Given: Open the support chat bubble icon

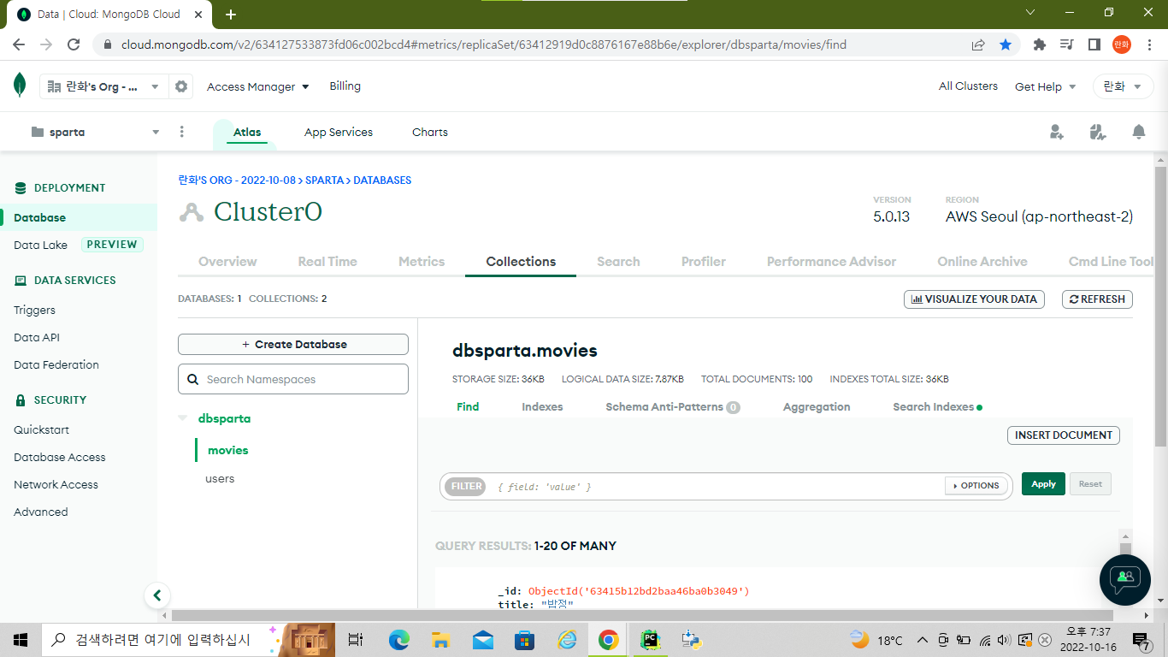Looking at the screenshot, I should [x=1125, y=580].
